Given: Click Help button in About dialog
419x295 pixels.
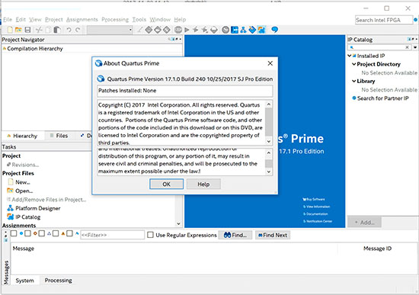Looking at the screenshot, I should (203, 184).
